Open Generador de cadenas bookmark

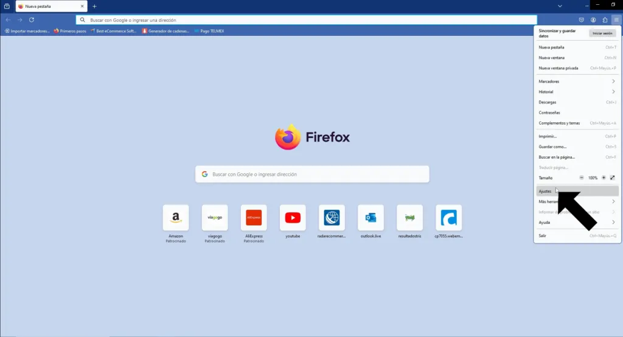pyautogui.click(x=165, y=31)
